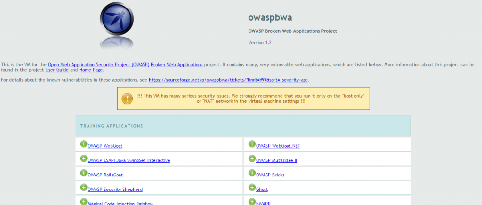
Task: Expand the plus icon beside OWASP Mutillidae II
Action: [252, 159]
